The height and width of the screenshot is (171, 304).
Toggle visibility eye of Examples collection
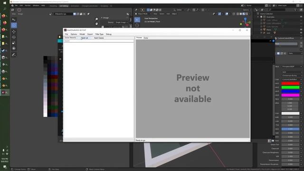click(x=301, y=17)
